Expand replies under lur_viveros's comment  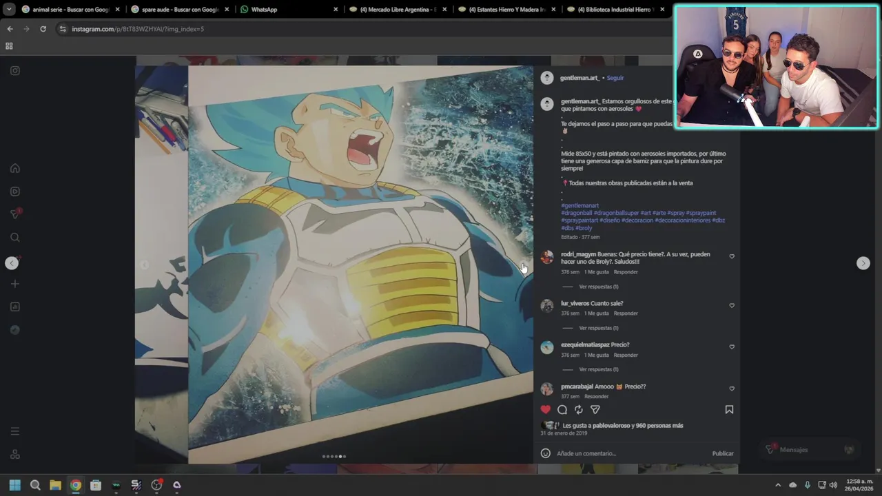598,328
